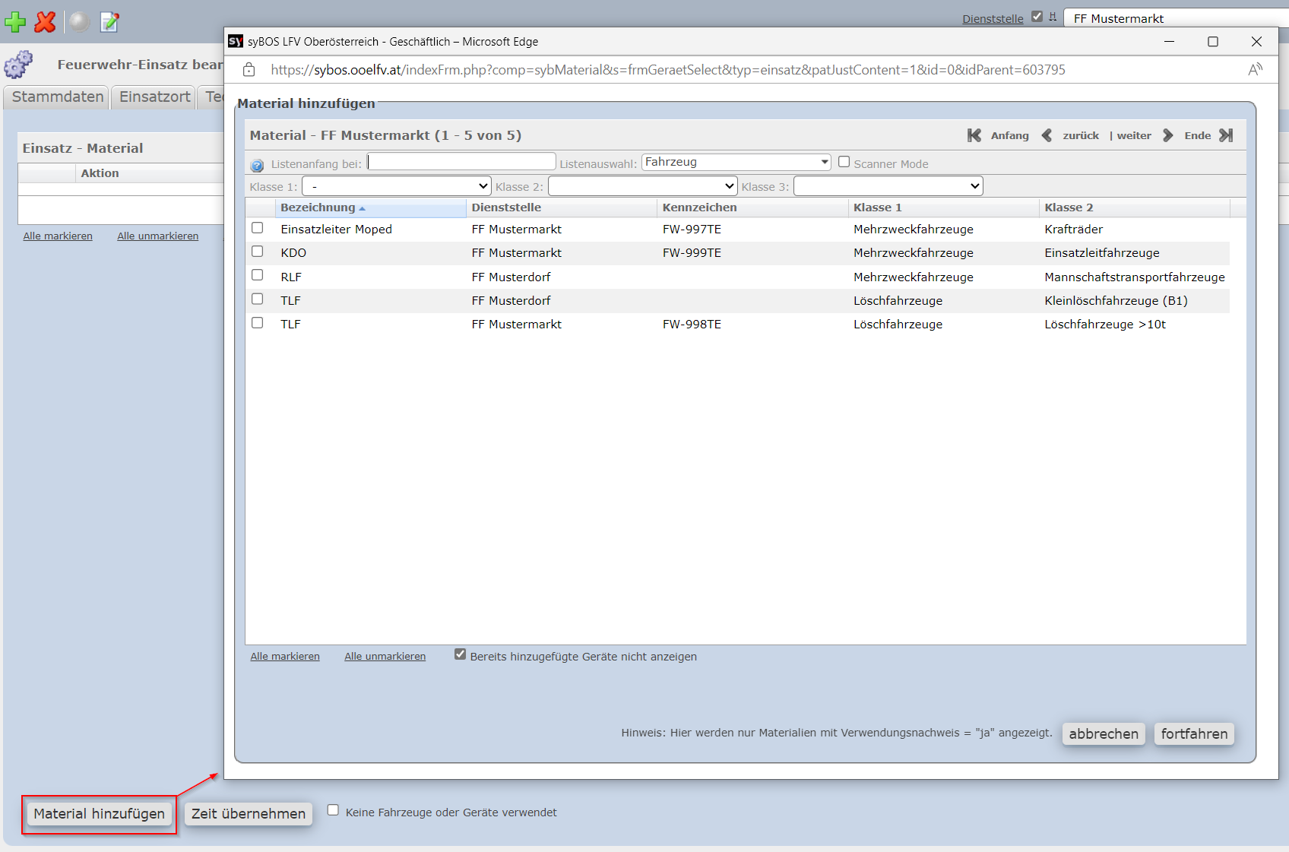Click the fortfahren button
This screenshot has height=852, width=1289.
pyautogui.click(x=1194, y=733)
